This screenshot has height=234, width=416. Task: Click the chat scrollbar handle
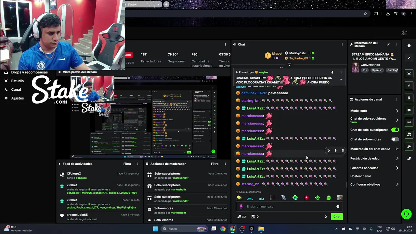(346, 185)
